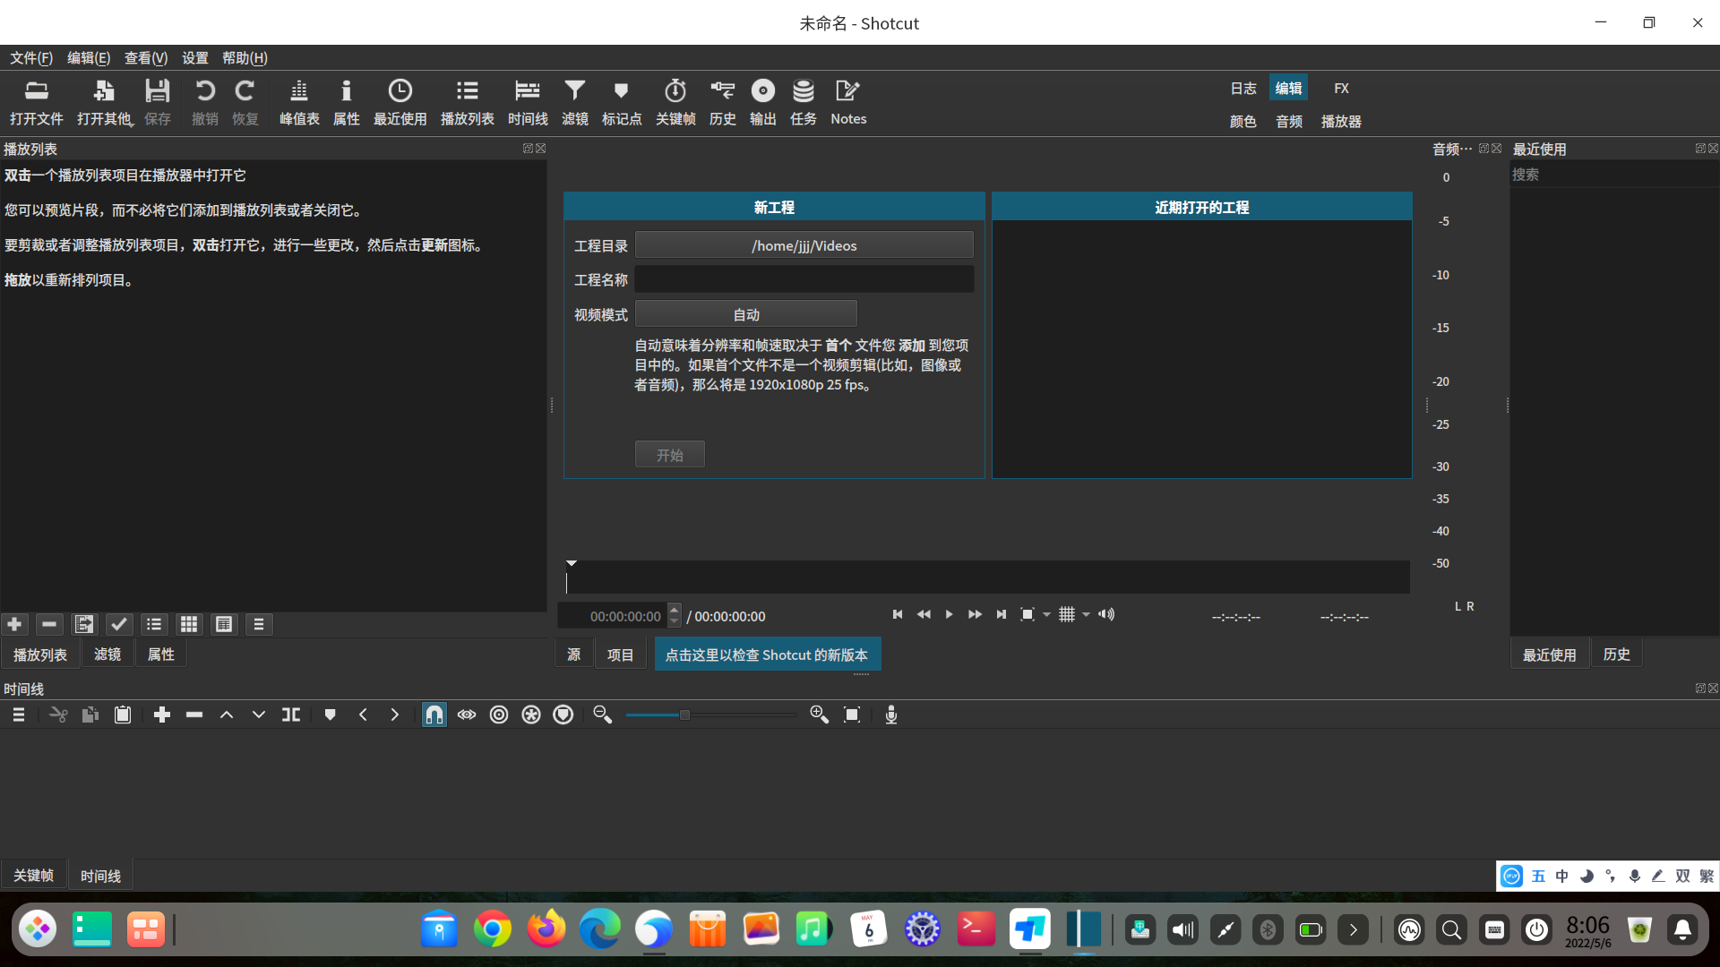The image size is (1720, 967).
Task: Adjust the timeline zoom slider
Action: (x=684, y=715)
